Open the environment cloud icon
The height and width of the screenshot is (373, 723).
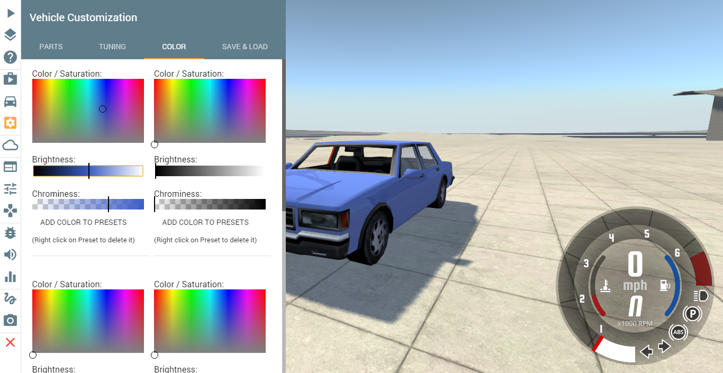(11, 145)
